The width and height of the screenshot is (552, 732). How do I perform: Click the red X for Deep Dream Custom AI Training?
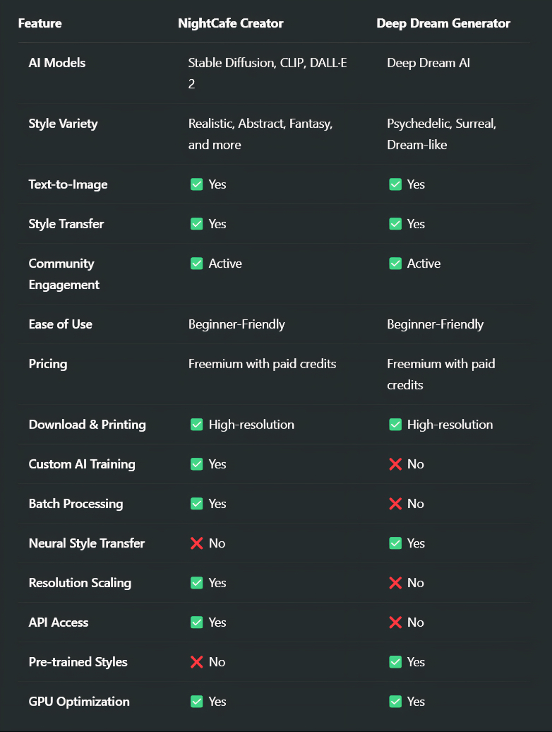coord(395,464)
